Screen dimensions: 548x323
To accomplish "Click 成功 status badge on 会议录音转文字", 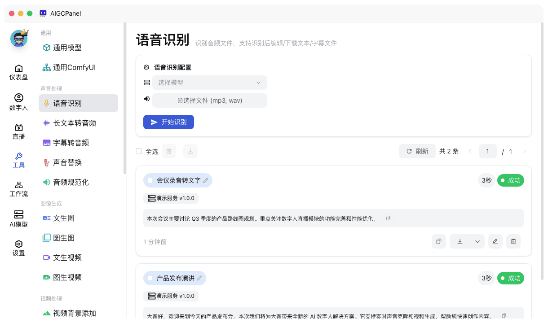I will point(511,180).
